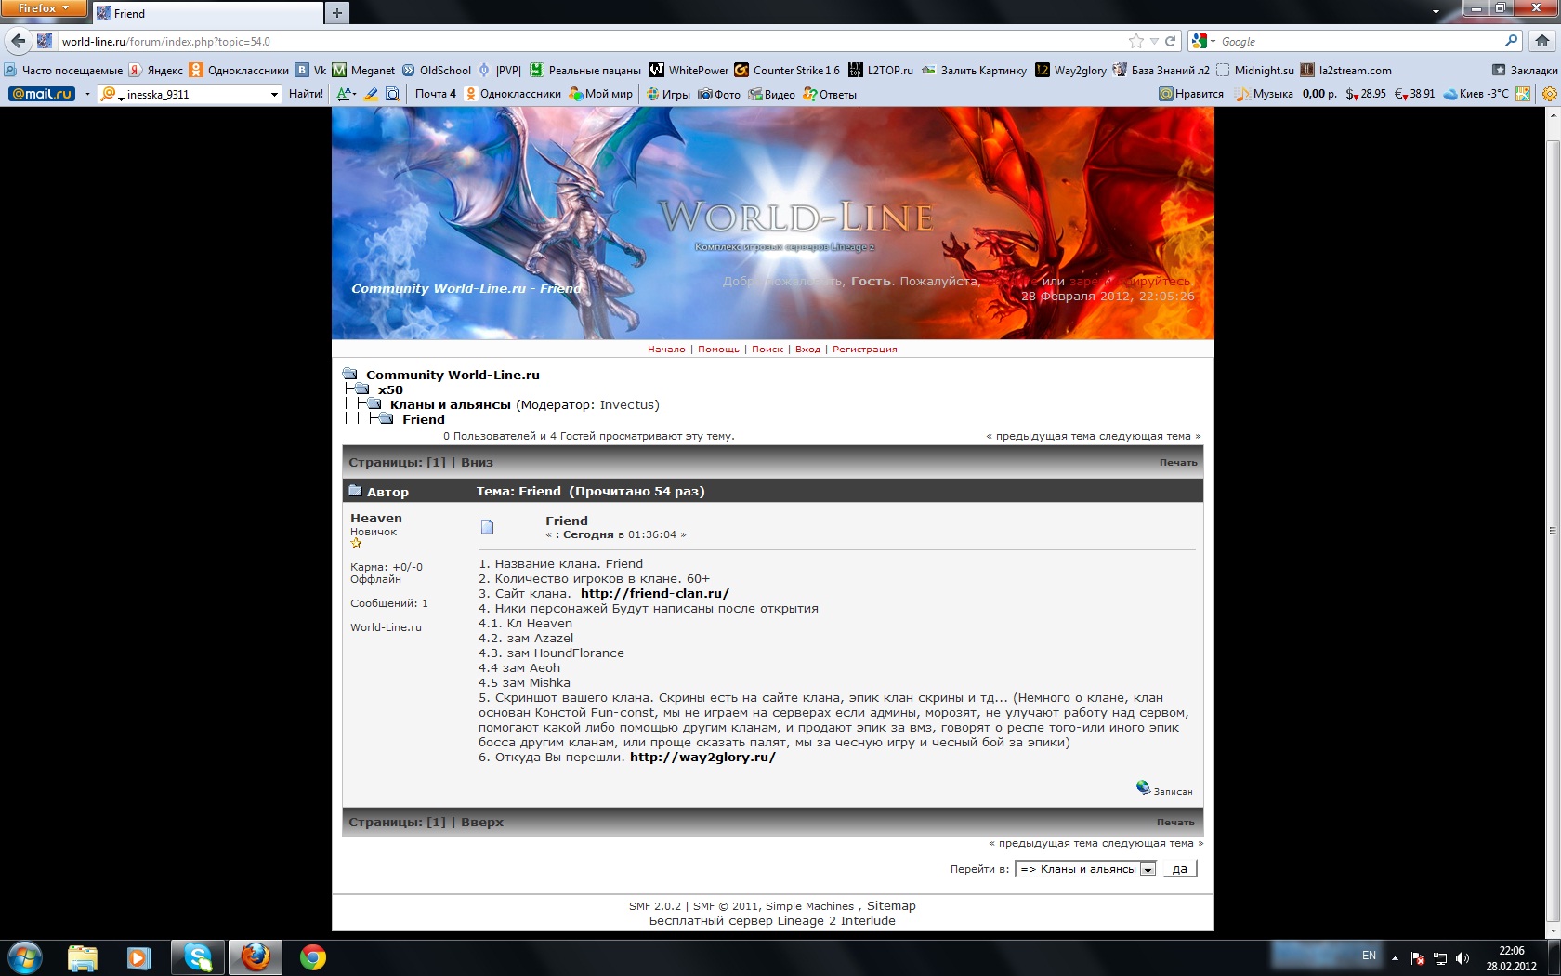This screenshot has height=976, width=1561.
Task: Expand the Mail.ru search history dropdown
Action: pyautogui.click(x=274, y=94)
